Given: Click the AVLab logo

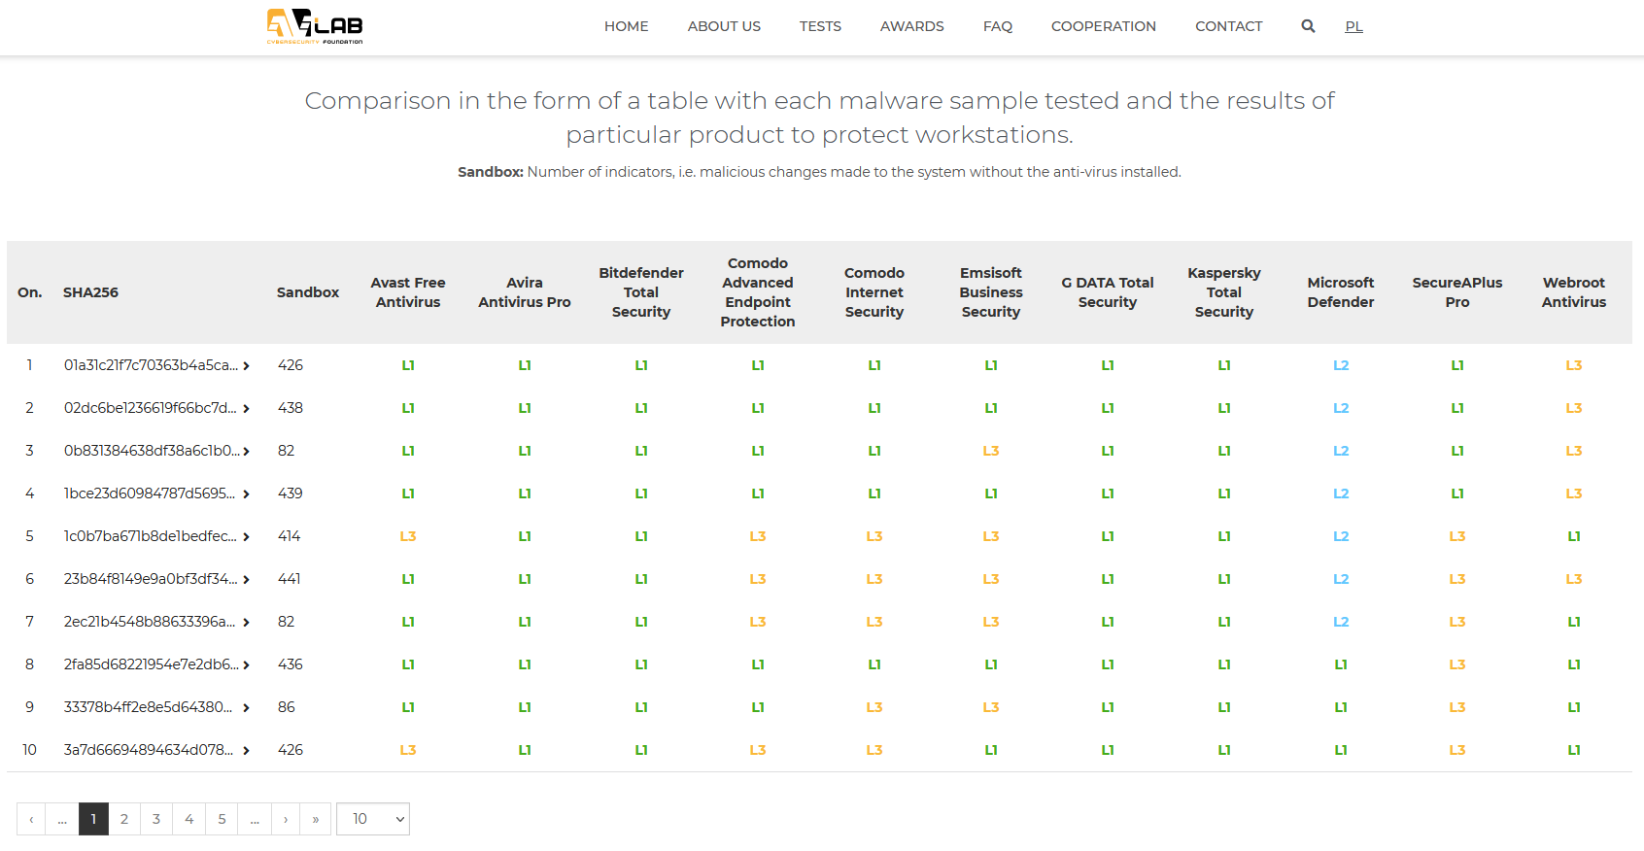Looking at the screenshot, I should click(315, 26).
